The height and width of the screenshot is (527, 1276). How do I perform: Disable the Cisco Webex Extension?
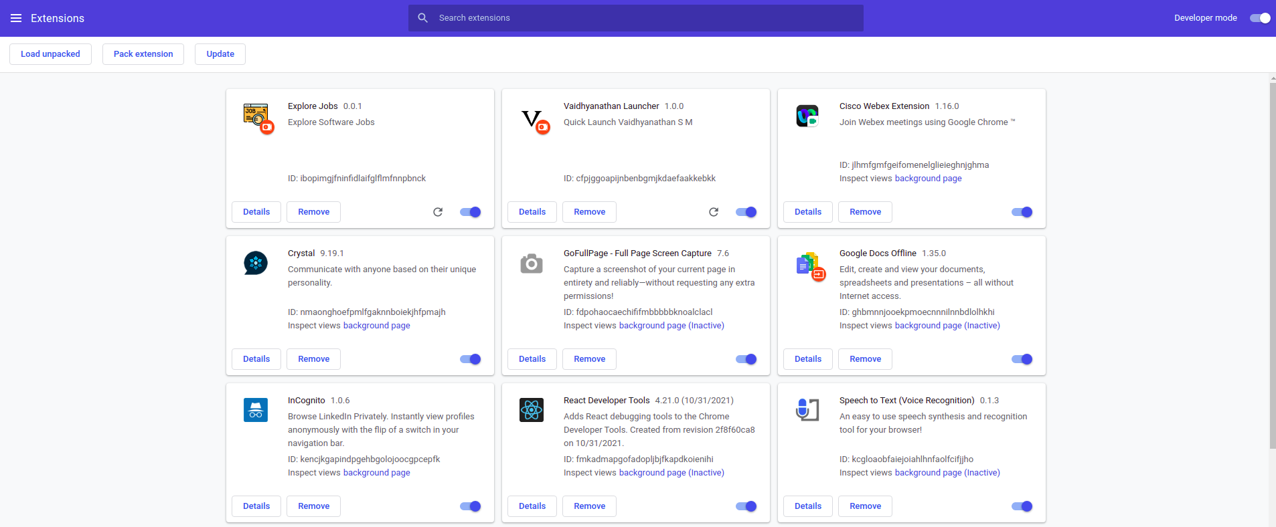pos(1022,212)
